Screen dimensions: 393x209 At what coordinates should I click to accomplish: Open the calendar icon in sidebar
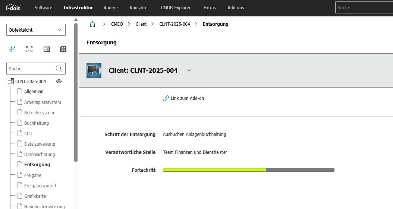46,49
